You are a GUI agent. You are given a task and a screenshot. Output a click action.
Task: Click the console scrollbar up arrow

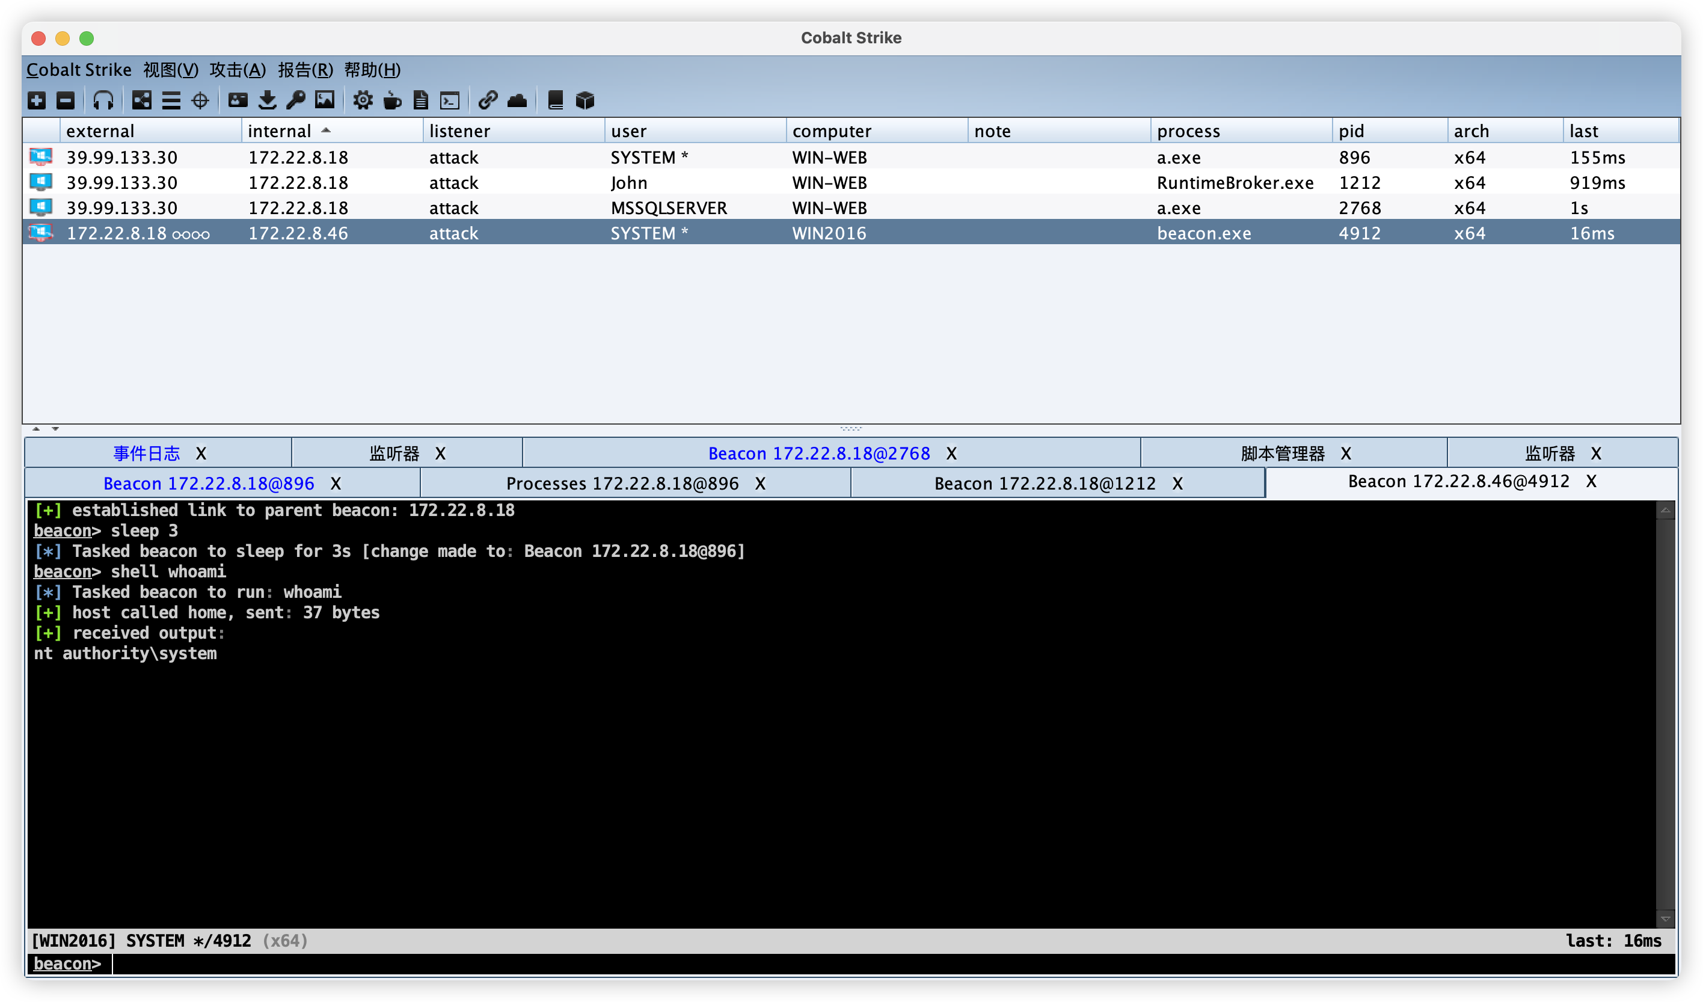pyautogui.click(x=1666, y=511)
